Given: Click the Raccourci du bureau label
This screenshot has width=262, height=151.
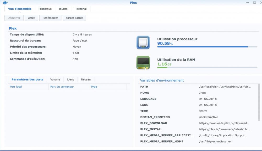Looking at the screenshot, I should pyautogui.click(x=25, y=40).
